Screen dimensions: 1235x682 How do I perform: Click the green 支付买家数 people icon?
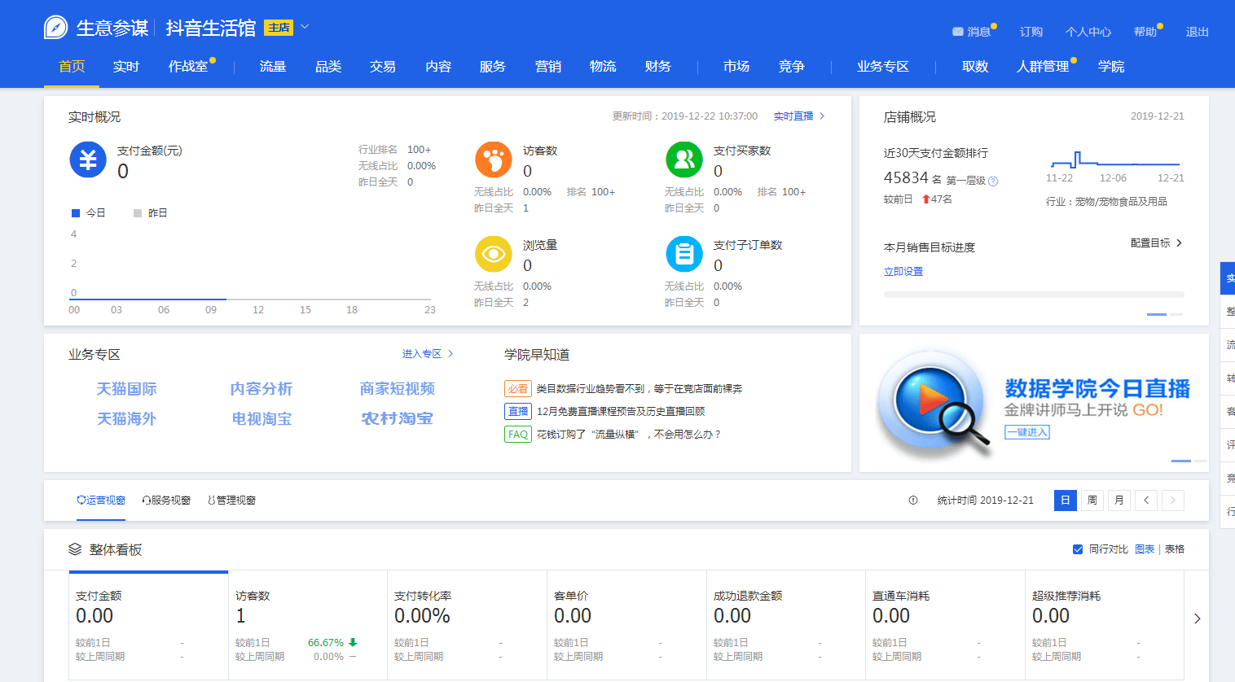coord(683,160)
